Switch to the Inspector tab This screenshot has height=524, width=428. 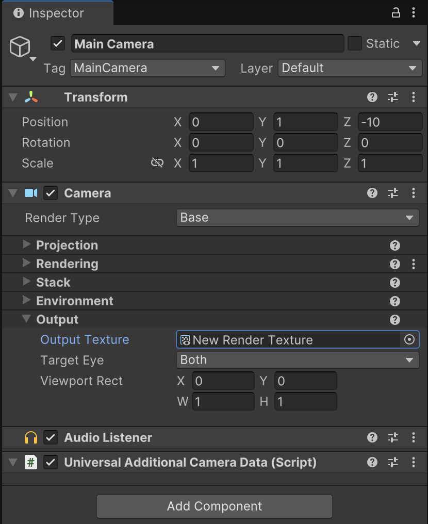[56, 13]
